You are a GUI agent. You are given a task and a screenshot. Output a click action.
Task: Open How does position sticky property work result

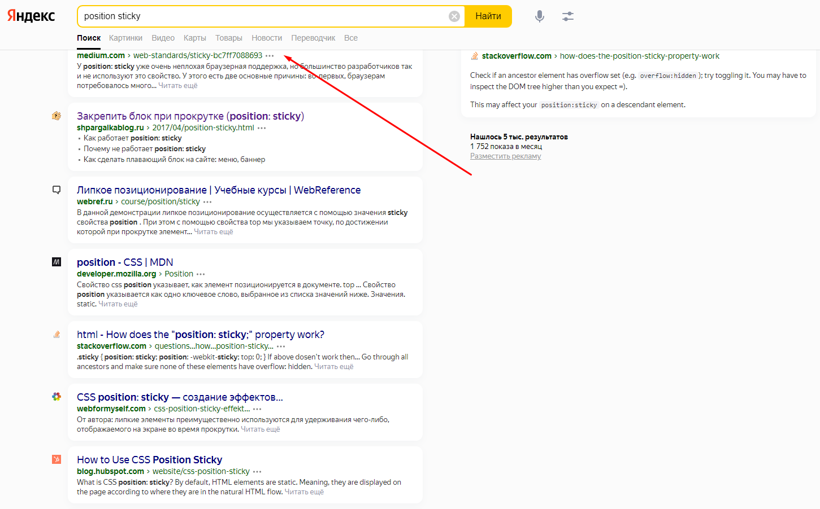(201, 335)
